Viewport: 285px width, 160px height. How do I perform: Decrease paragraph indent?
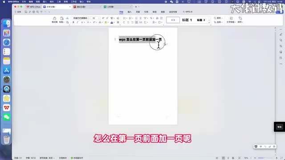tap(136, 18)
